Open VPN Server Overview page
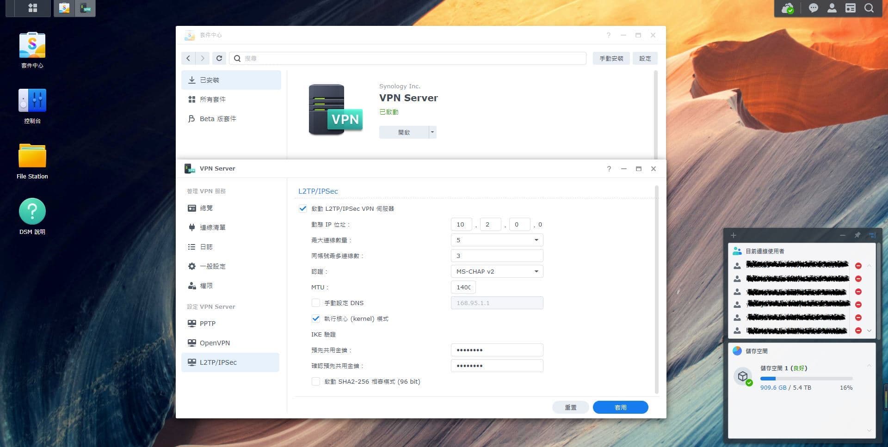The width and height of the screenshot is (888, 447). click(230, 208)
